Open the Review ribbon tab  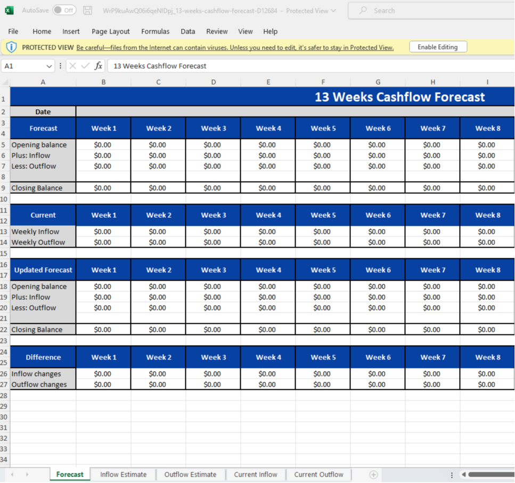(x=217, y=31)
